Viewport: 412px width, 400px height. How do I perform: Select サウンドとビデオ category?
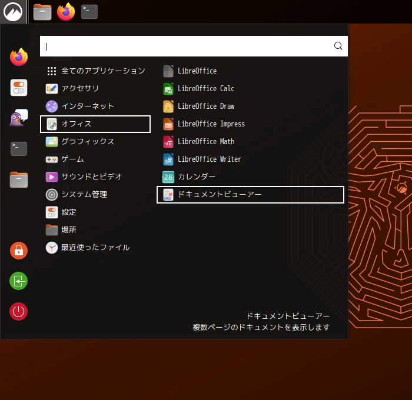coord(95,176)
